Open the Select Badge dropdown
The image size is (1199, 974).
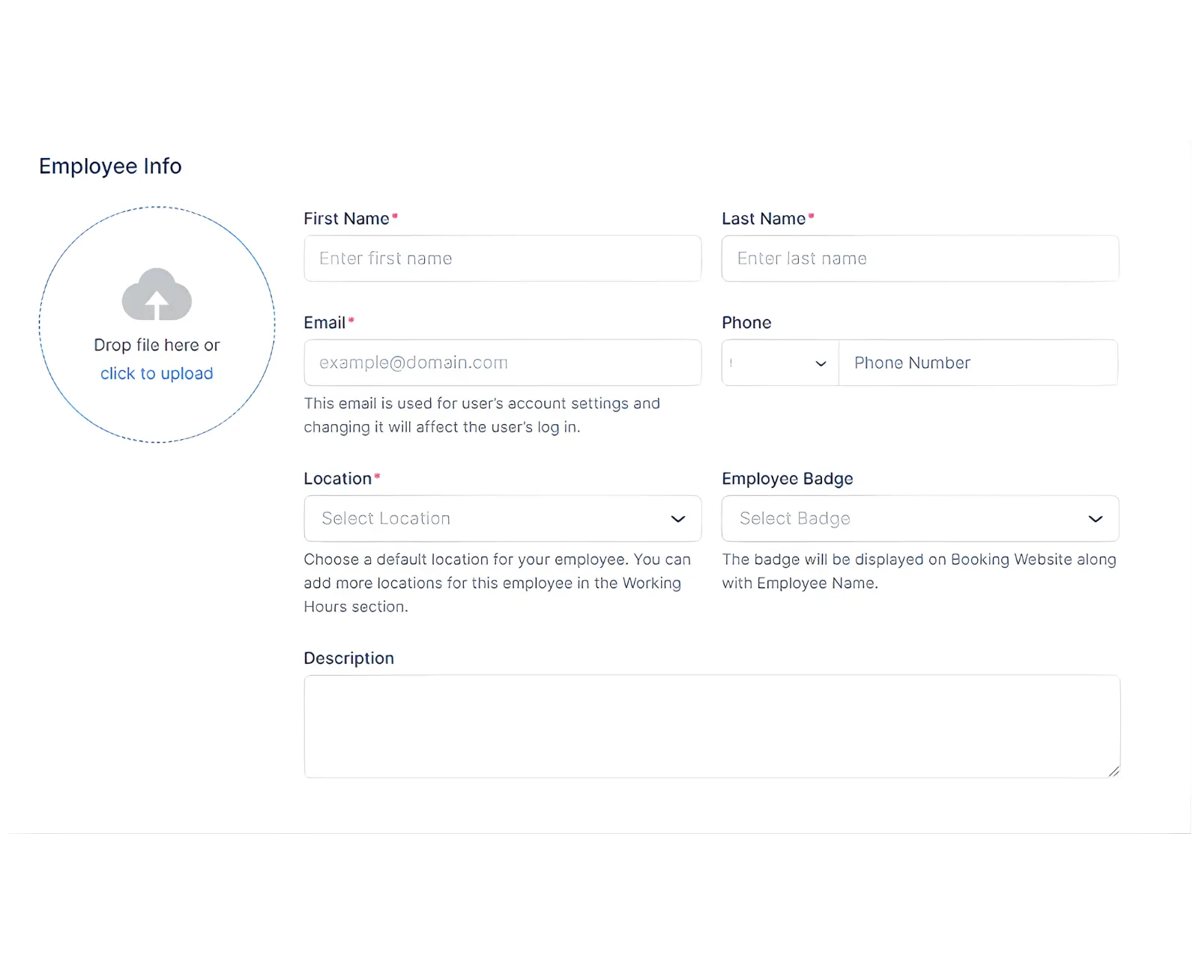coord(919,518)
